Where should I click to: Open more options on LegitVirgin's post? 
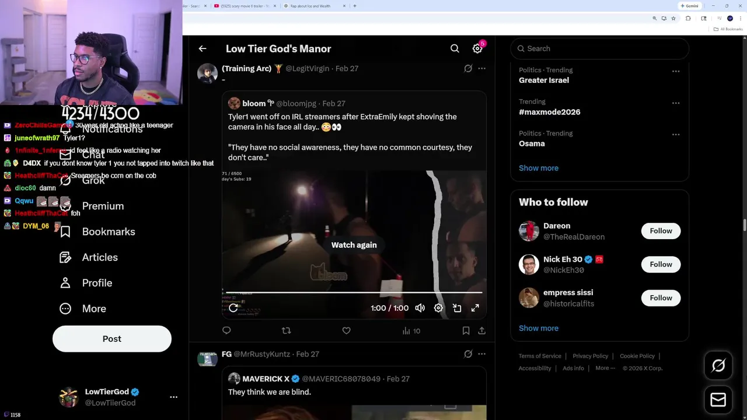click(x=481, y=68)
